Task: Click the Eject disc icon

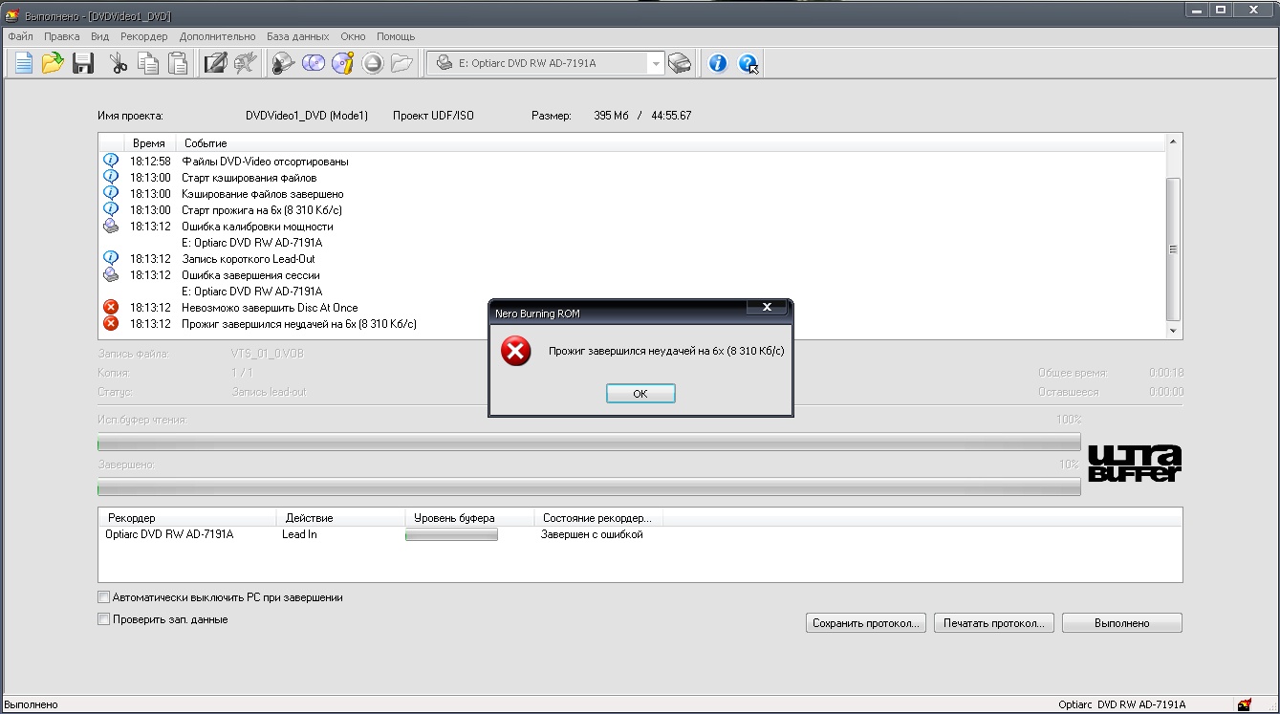Action: [x=373, y=63]
